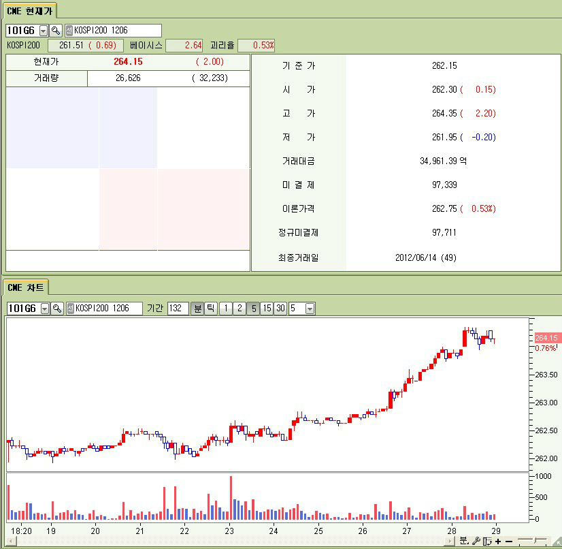
Task: Open the interval dropdown showing 5
Action: [x=310, y=309]
